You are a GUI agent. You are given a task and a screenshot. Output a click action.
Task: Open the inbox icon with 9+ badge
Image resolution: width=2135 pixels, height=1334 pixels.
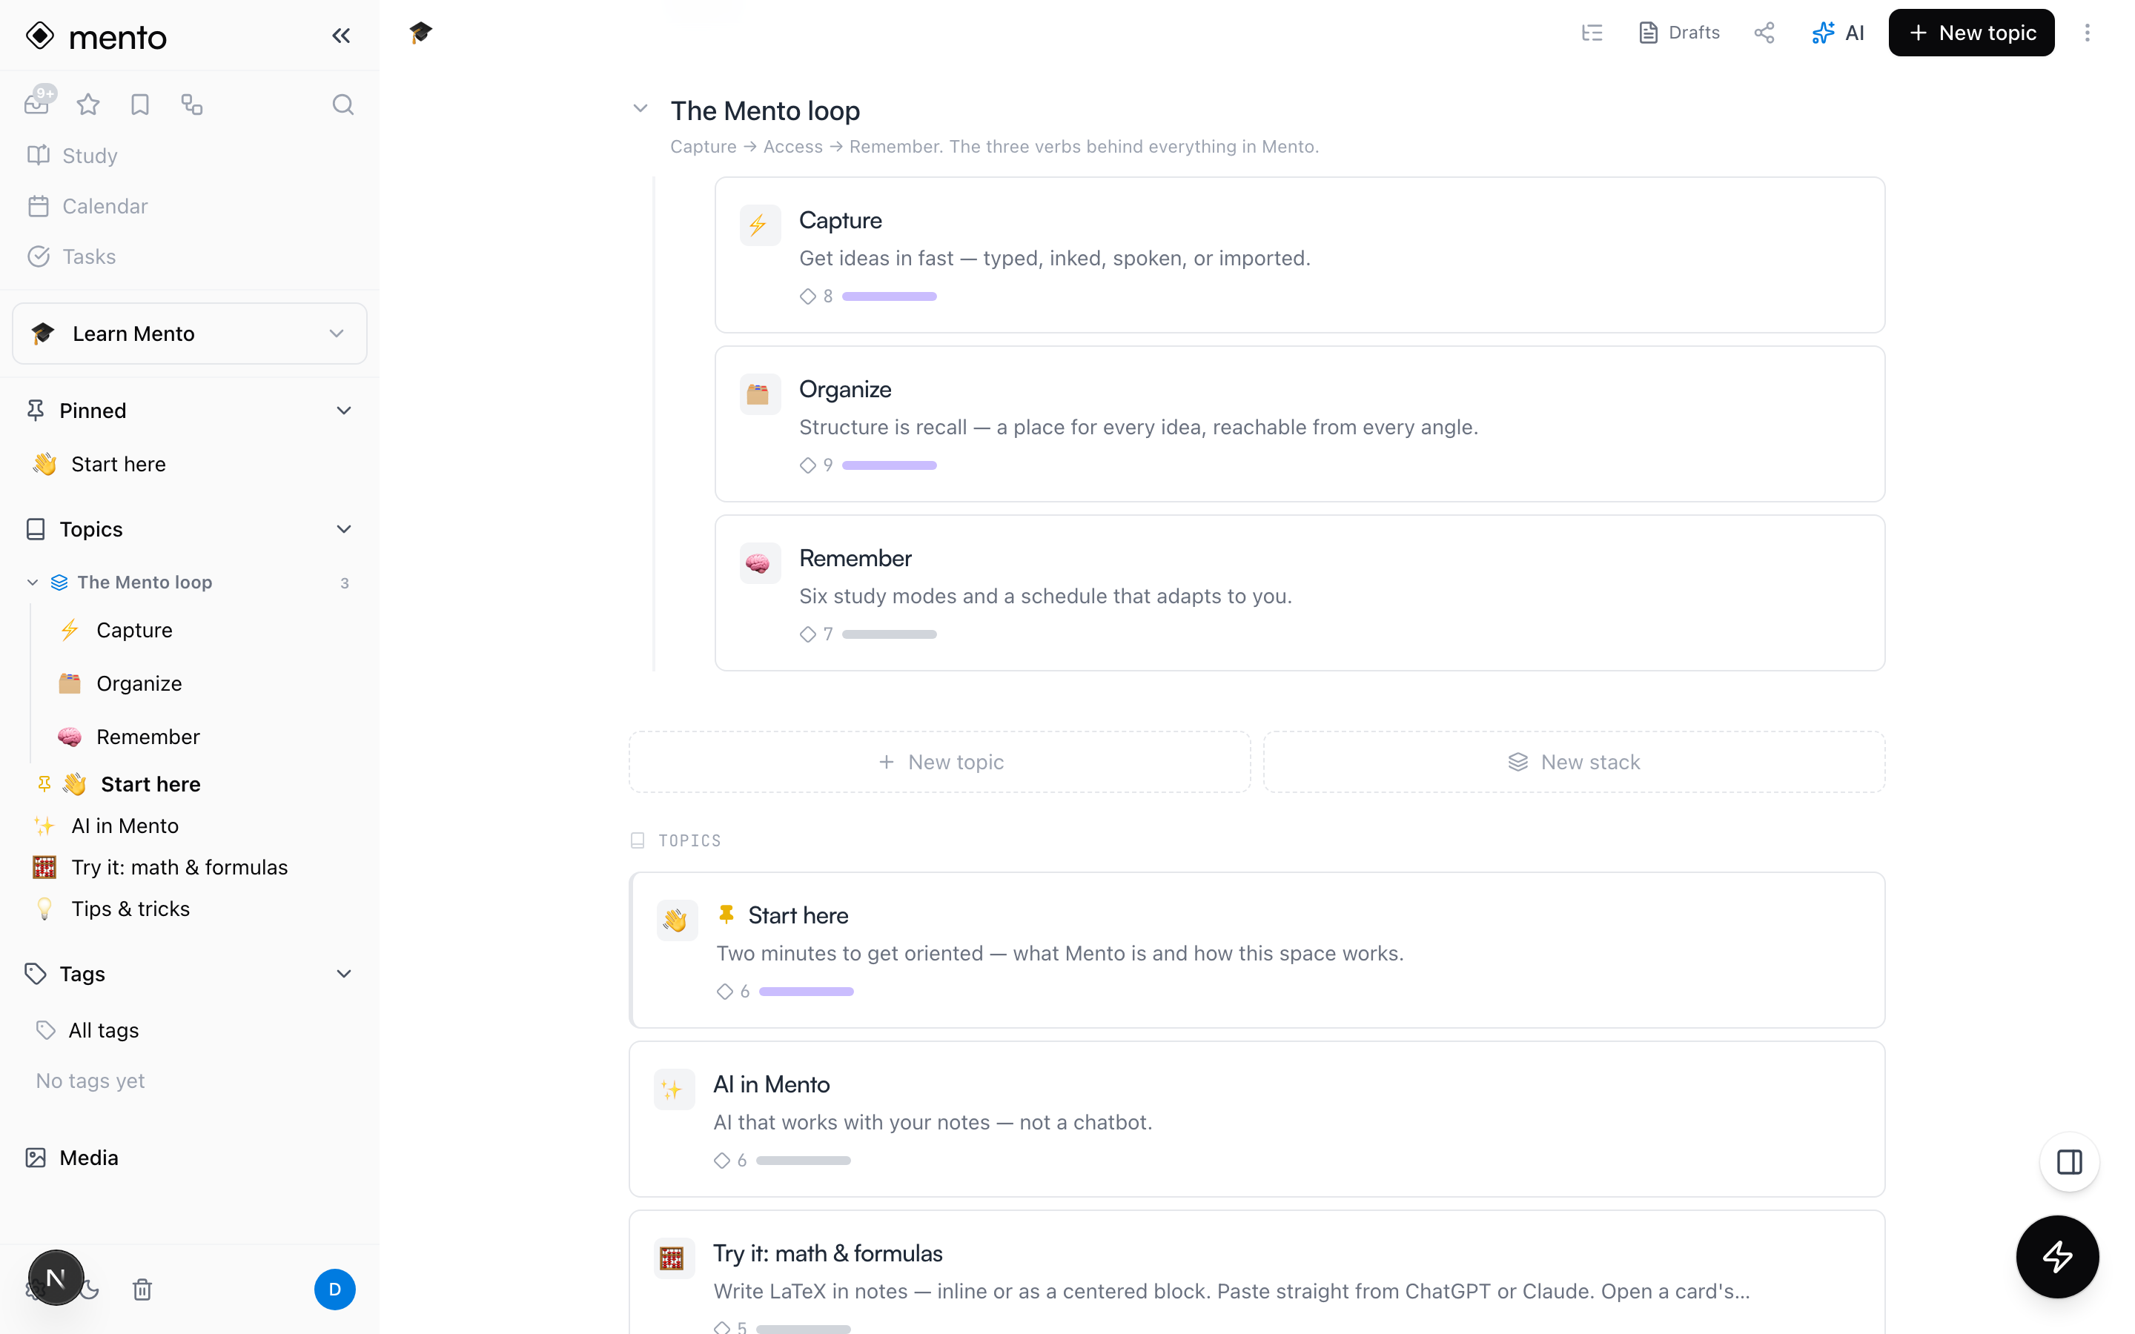pyautogui.click(x=37, y=103)
